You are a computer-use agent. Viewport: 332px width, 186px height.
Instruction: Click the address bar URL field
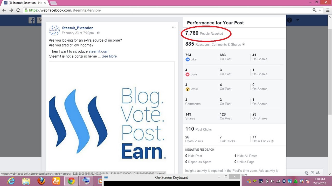pos(166,10)
